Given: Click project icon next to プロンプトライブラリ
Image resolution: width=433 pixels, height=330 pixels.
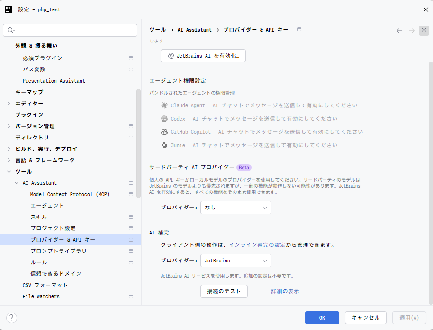Looking at the screenshot, I should pos(131,251).
